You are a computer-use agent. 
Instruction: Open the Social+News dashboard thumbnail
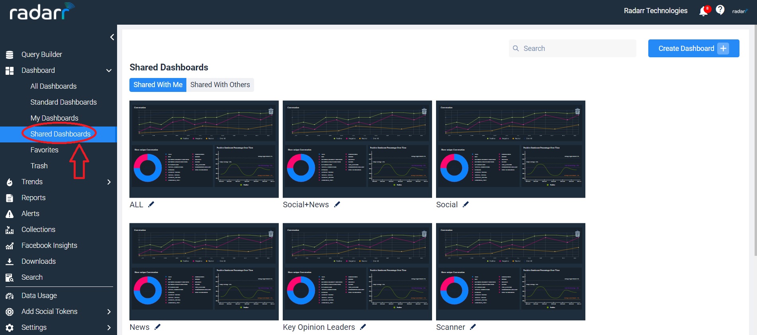point(357,149)
